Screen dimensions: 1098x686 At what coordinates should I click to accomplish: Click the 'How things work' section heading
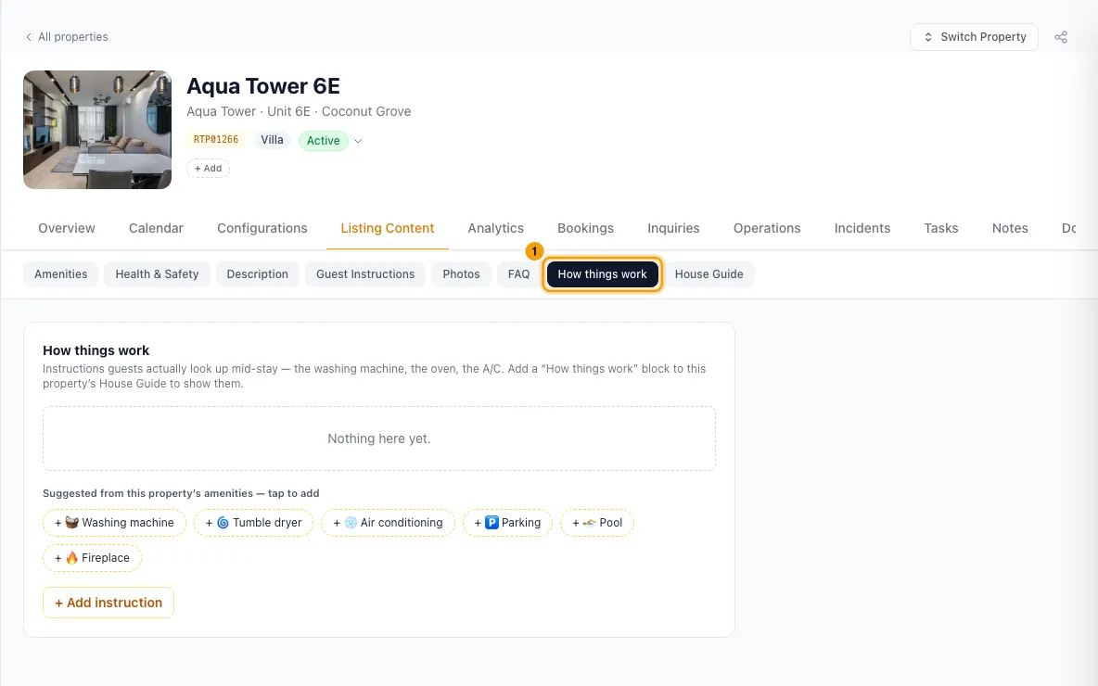click(x=96, y=350)
